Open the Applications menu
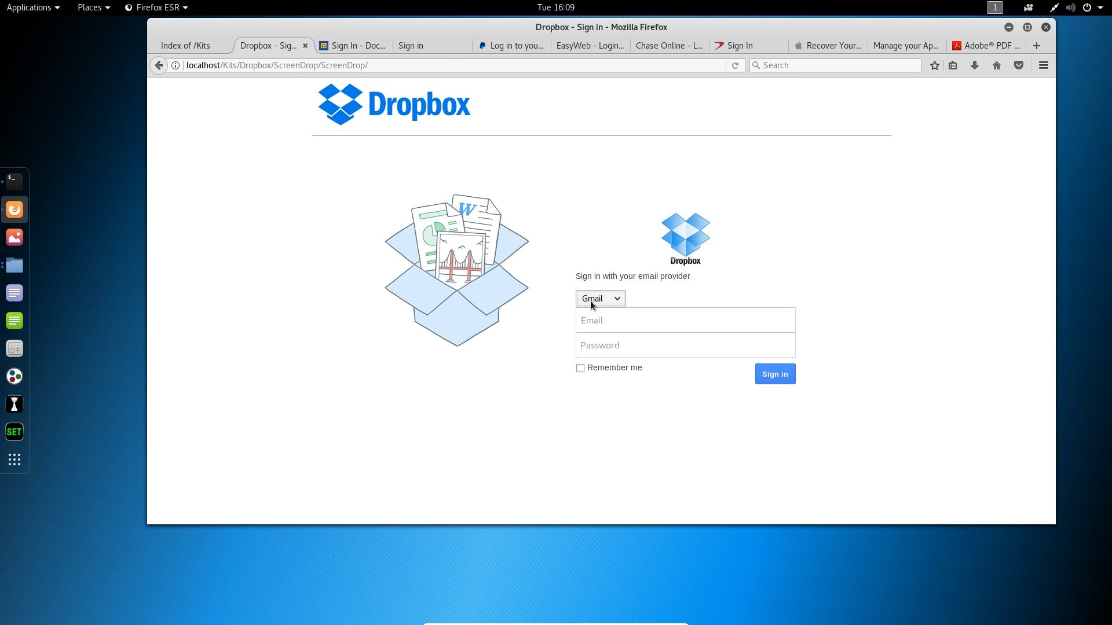Image resolution: width=1112 pixels, height=625 pixels. point(33,8)
